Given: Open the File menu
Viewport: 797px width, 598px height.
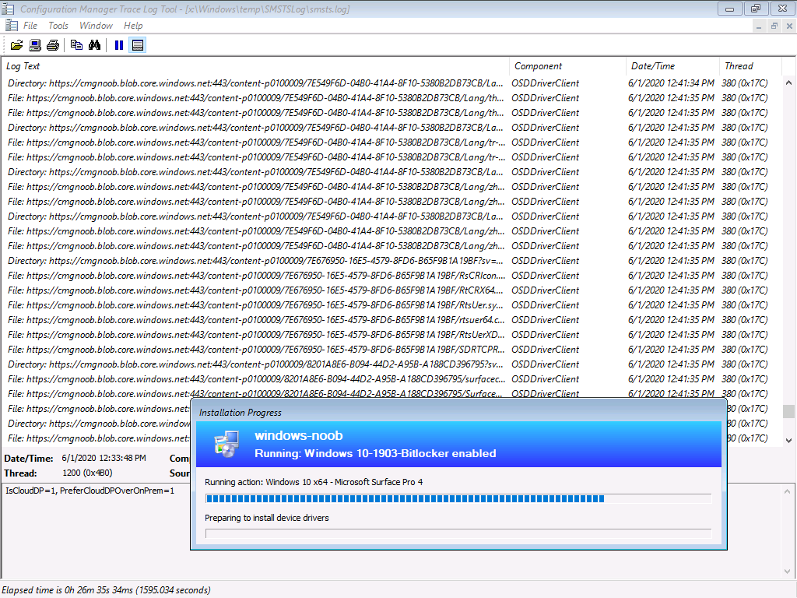Looking at the screenshot, I should [x=30, y=26].
